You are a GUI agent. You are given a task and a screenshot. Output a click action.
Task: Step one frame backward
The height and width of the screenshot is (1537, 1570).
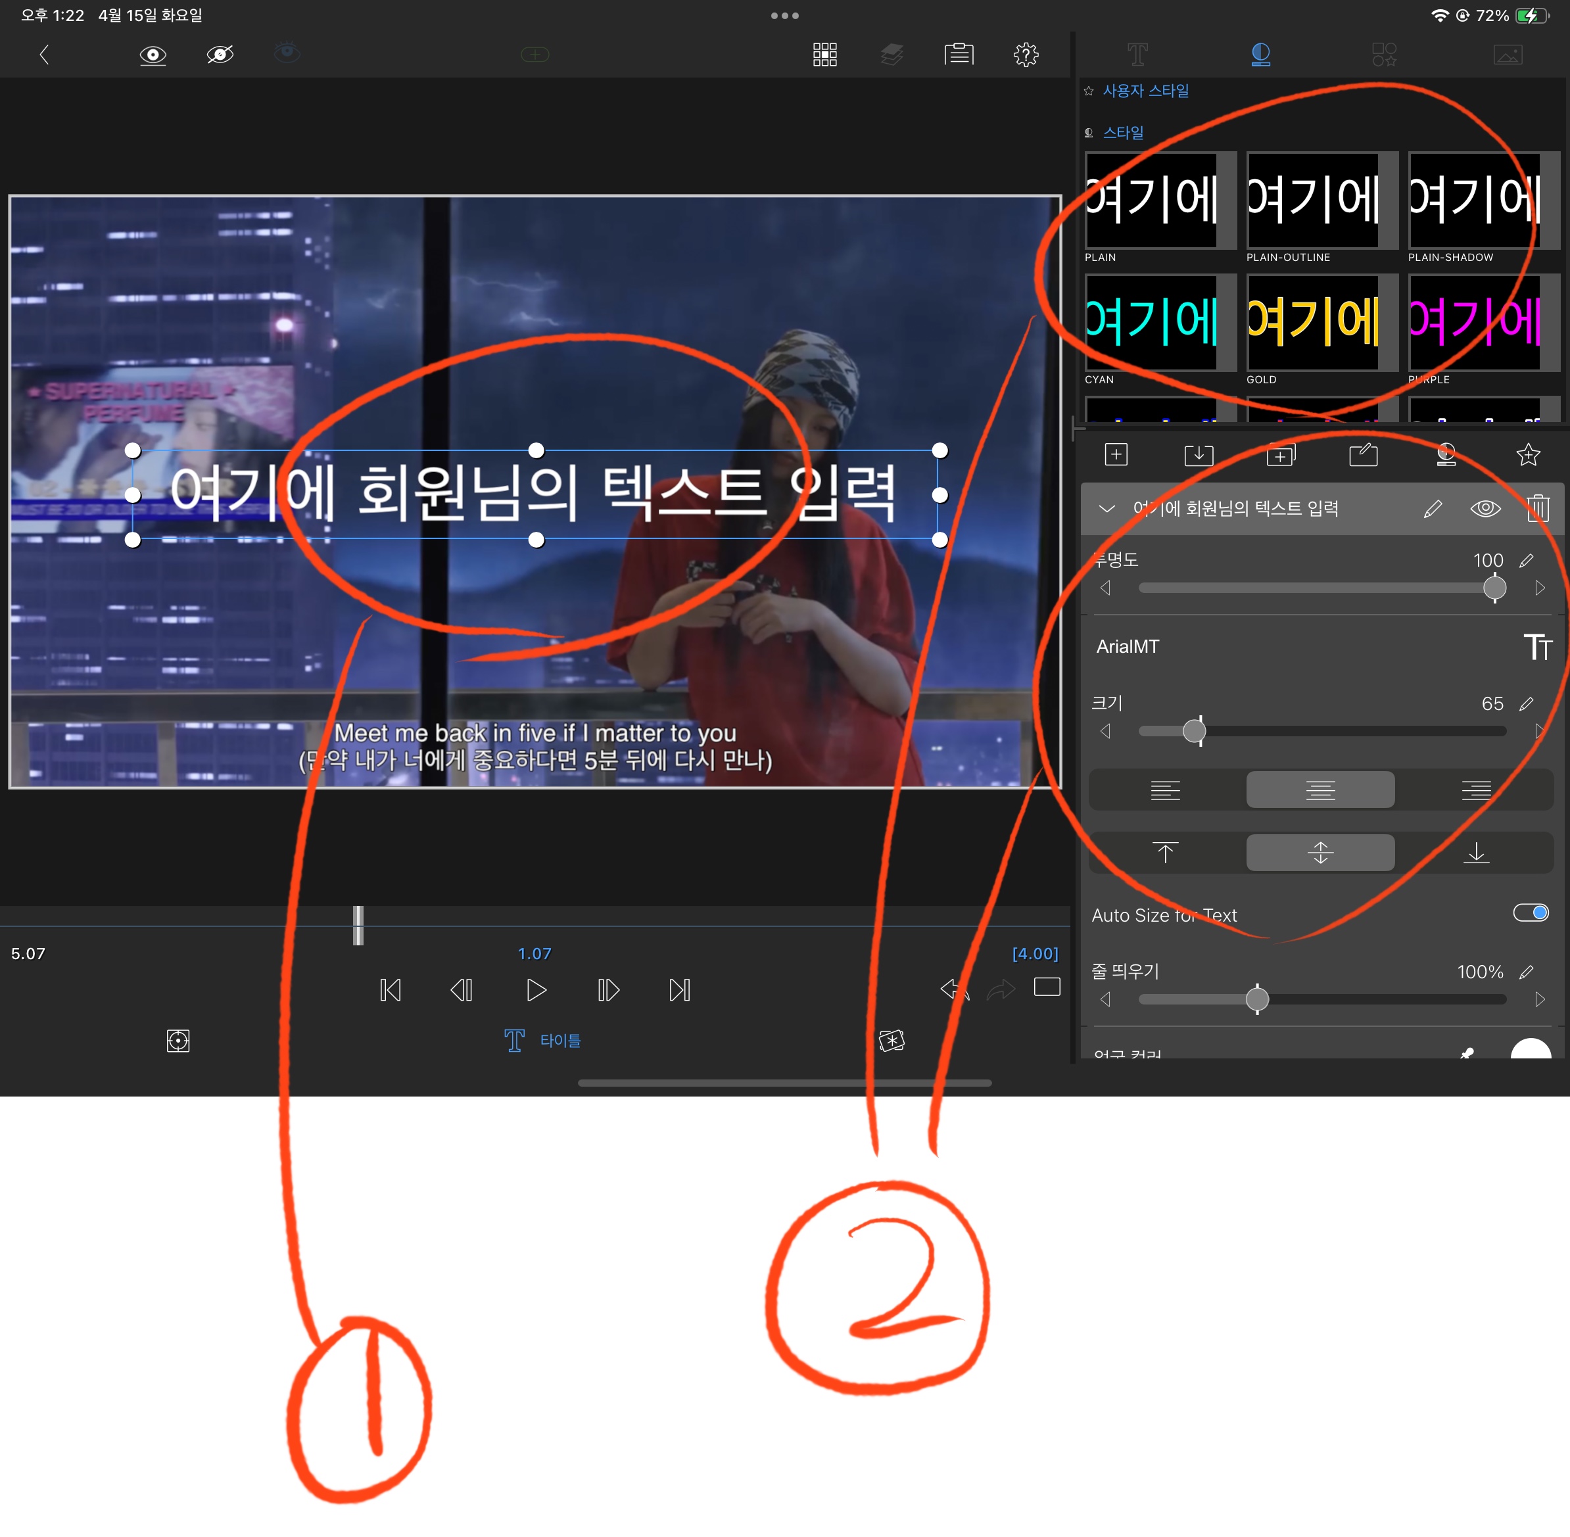click(462, 989)
